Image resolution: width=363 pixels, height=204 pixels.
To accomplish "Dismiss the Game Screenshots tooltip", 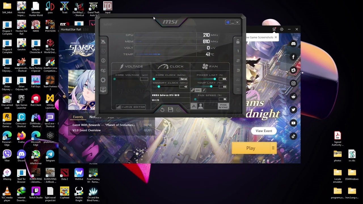I will (x=276, y=37).
